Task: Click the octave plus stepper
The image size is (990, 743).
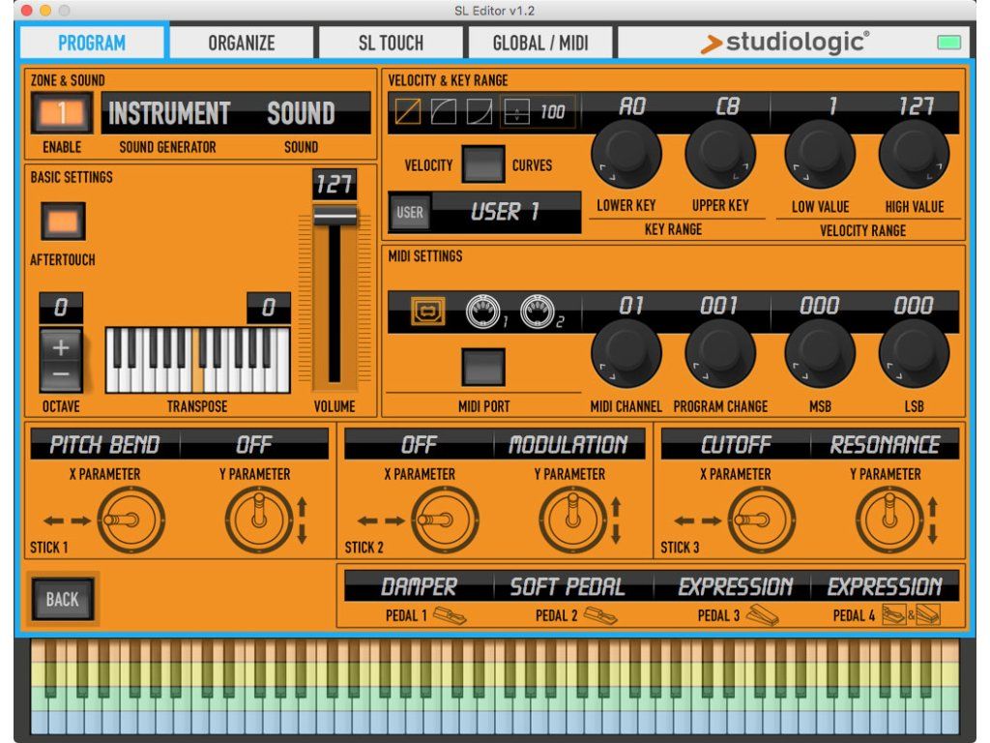Action: coord(60,348)
